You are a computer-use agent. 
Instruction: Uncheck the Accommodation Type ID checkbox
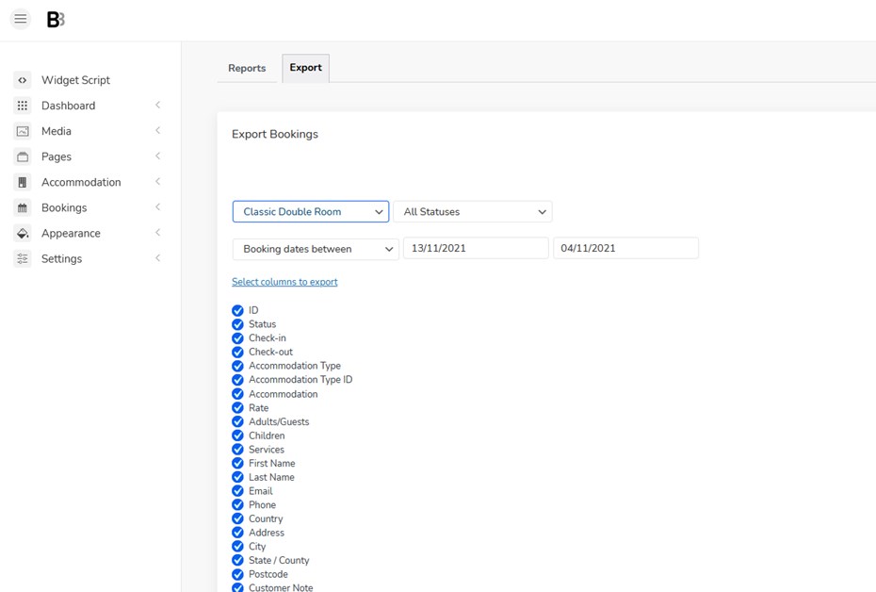pyautogui.click(x=237, y=380)
